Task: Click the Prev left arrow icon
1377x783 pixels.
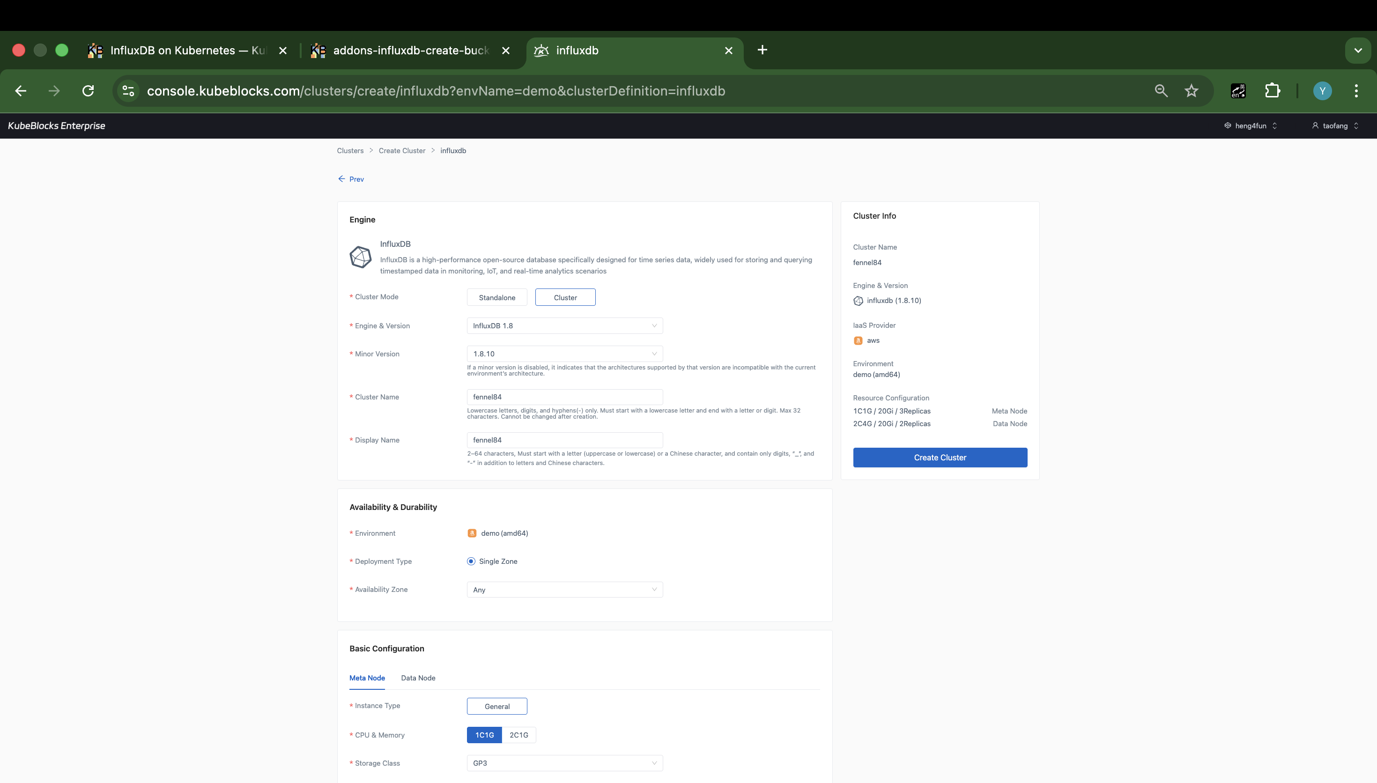Action: (x=341, y=178)
